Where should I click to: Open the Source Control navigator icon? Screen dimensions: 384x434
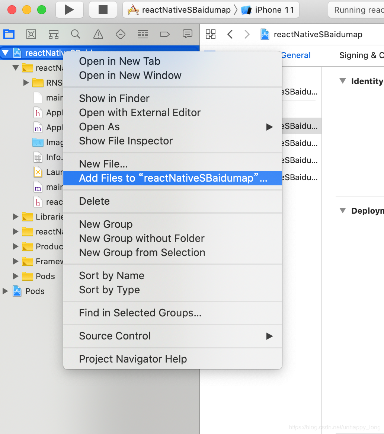coord(31,34)
